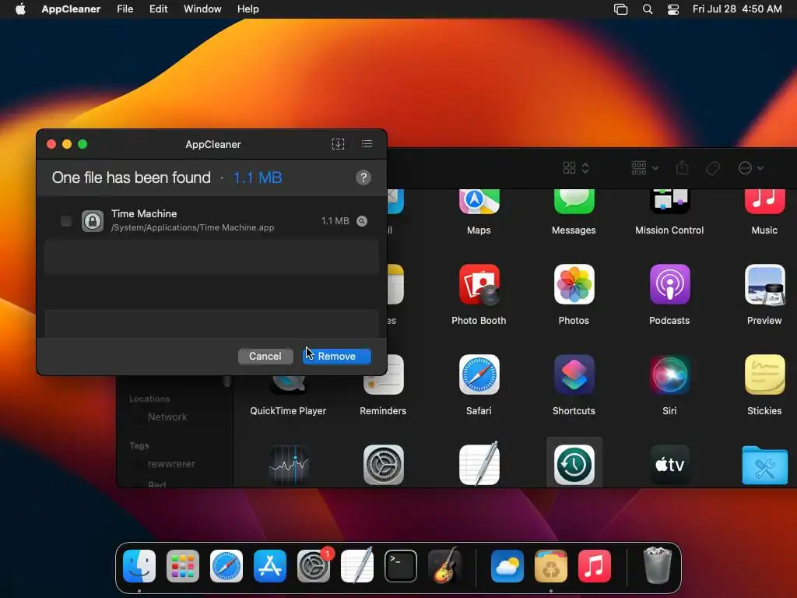This screenshot has width=797, height=598.
Task: Open Messages in the Finder window
Action: [574, 201]
